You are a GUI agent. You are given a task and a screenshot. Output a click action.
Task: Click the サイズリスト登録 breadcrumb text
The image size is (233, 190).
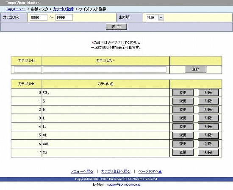[x=92, y=9]
